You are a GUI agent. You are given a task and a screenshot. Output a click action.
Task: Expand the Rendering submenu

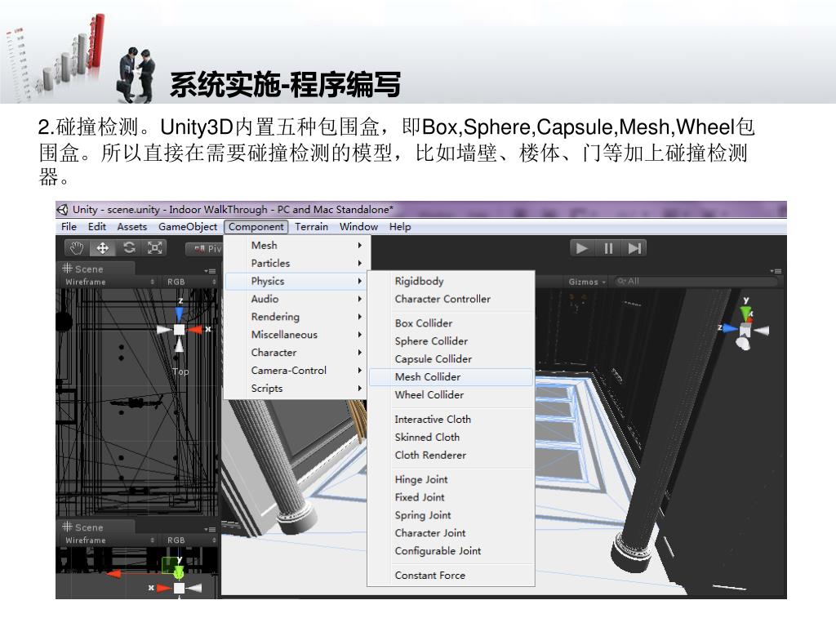296,317
